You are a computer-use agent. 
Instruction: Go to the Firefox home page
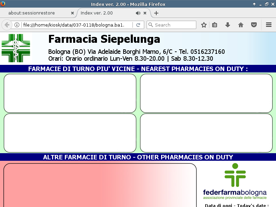(x=241, y=25)
